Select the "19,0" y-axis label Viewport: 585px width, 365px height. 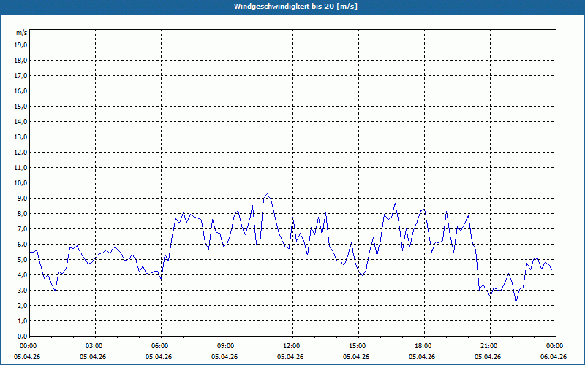coord(20,45)
